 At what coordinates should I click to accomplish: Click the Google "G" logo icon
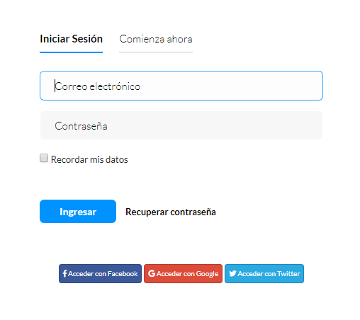tap(152, 273)
